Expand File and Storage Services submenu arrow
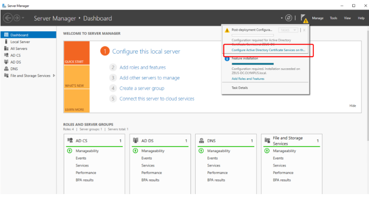Image resolution: width=369 pixels, height=223 pixels. point(54,75)
